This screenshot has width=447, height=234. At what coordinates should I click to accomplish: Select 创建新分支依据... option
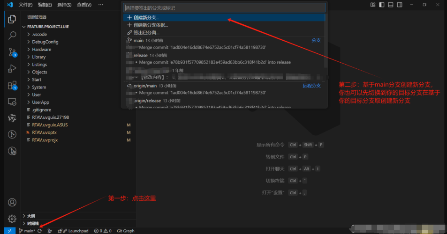(x=224, y=25)
